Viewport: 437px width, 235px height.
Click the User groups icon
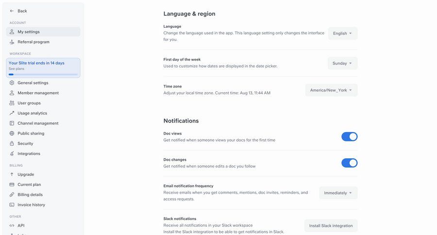click(x=12, y=103)
